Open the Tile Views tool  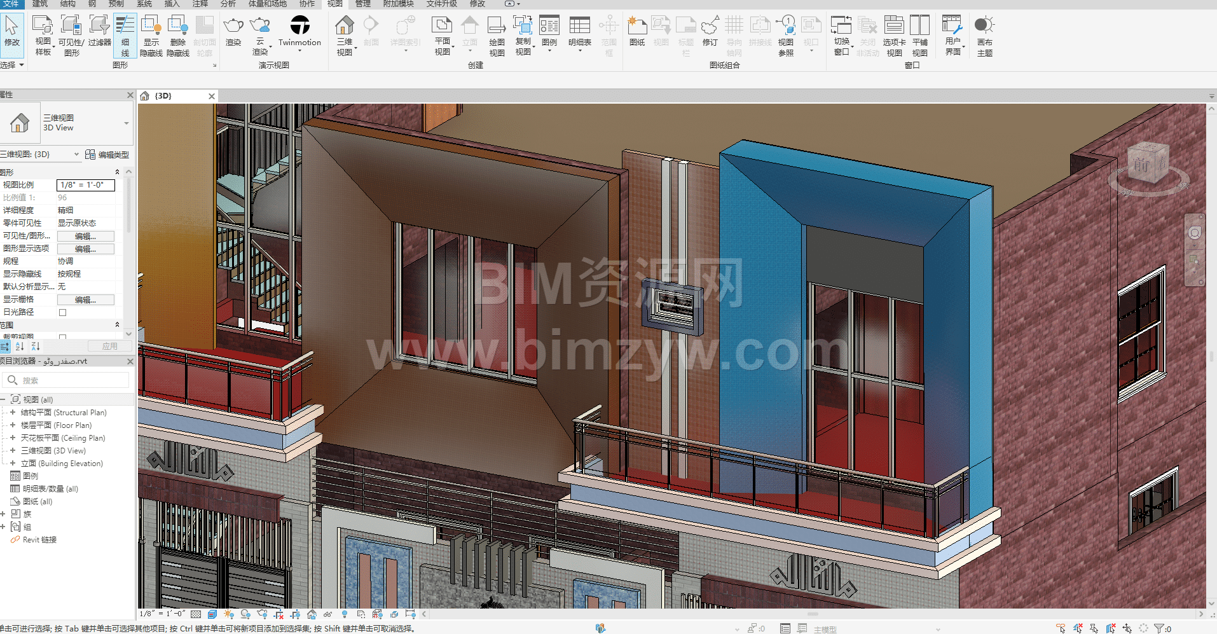[x=919, y=36]
